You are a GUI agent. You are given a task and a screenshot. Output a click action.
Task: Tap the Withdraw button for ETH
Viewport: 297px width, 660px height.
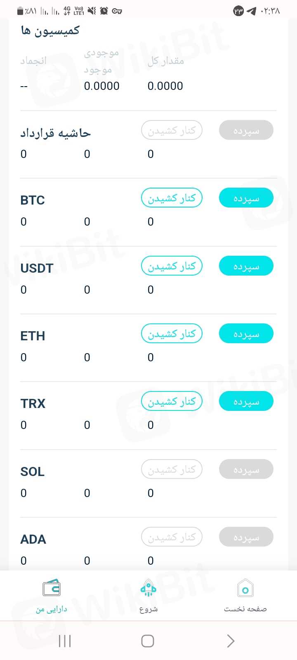coord(172,334)
